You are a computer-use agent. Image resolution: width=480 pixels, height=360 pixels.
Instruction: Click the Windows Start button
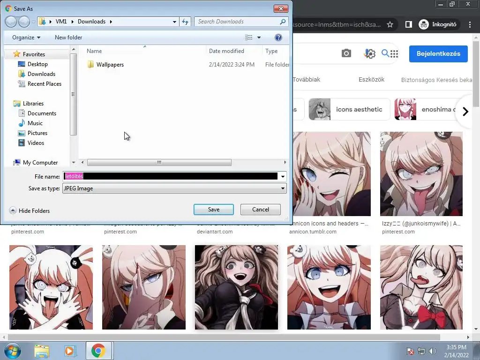click(12, 351)
